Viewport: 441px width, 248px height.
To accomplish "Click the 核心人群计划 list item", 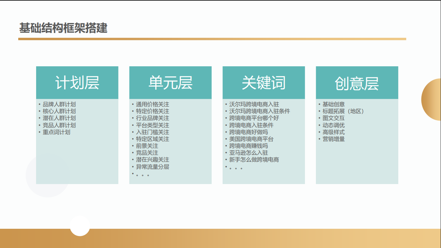I will pyautogui.click(x=59, y=111).
